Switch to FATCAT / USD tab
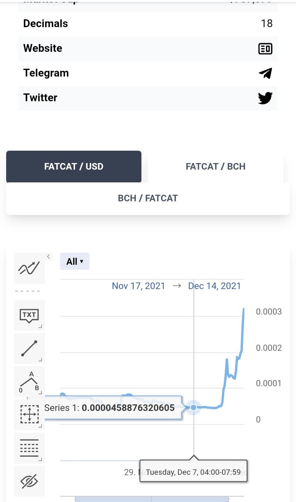The width and height of the screenshot is (296, 502). click(x=74, y=166)
